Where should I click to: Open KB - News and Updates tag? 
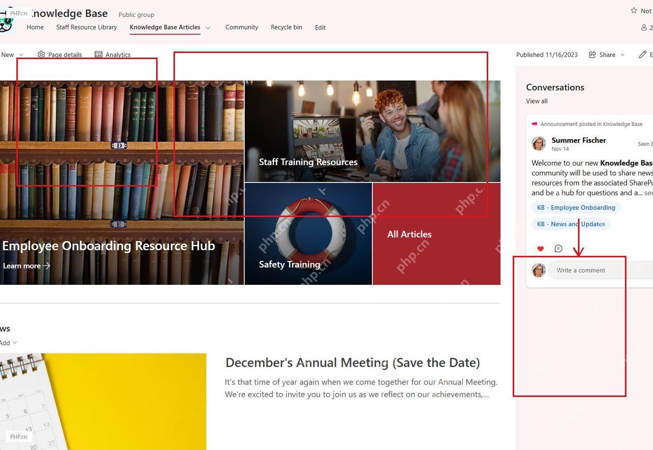[x=571, y=224]
